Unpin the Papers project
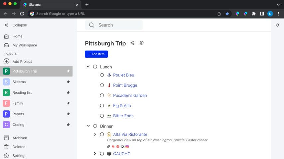This screenshot has width=284, height=159. click(68, 114)
